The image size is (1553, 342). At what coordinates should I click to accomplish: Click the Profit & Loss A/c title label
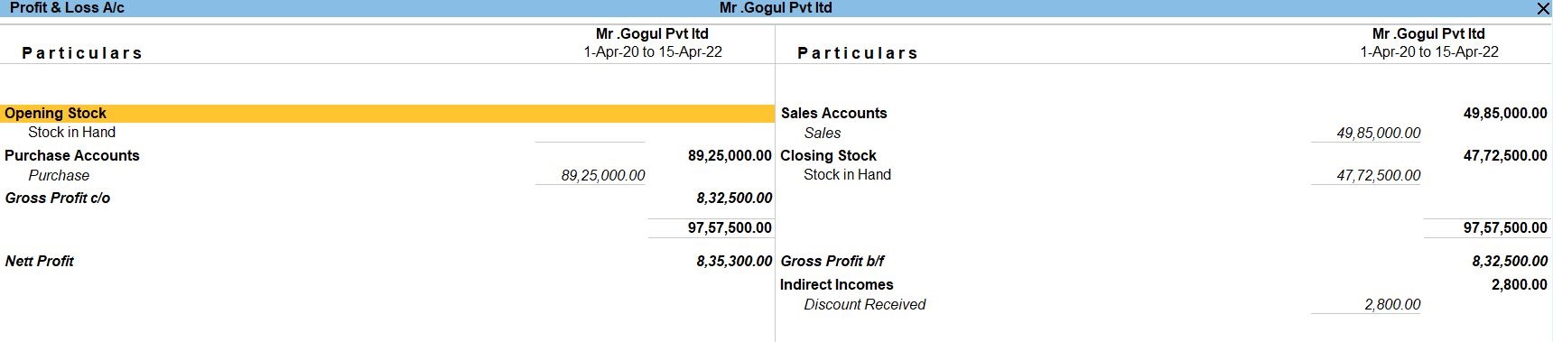tap(67, 8)
